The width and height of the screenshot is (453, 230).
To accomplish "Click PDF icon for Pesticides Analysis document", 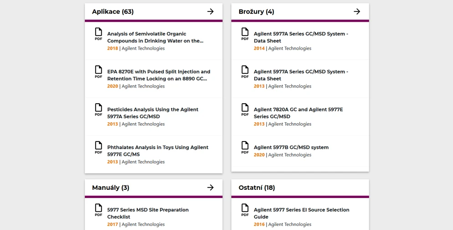I will coord(98,110).
